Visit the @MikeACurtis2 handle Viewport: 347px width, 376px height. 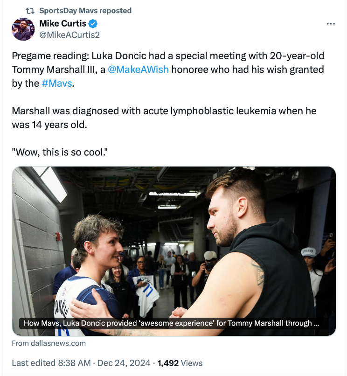pos(69,35)
